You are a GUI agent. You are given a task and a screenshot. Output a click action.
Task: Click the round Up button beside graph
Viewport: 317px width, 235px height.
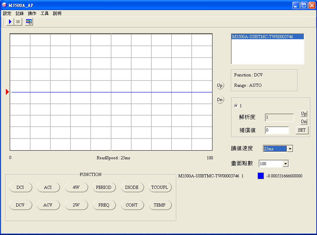(220, 85)
